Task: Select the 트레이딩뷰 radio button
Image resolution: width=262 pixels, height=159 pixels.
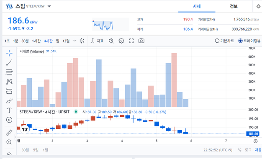Action: click(249, 41)
